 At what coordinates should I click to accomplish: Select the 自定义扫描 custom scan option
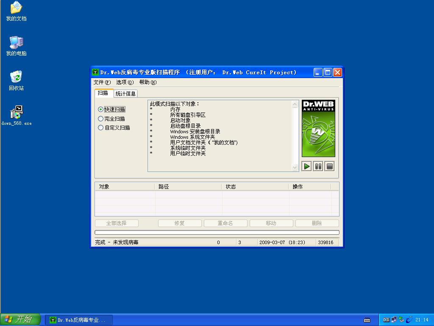click(114, 128)
